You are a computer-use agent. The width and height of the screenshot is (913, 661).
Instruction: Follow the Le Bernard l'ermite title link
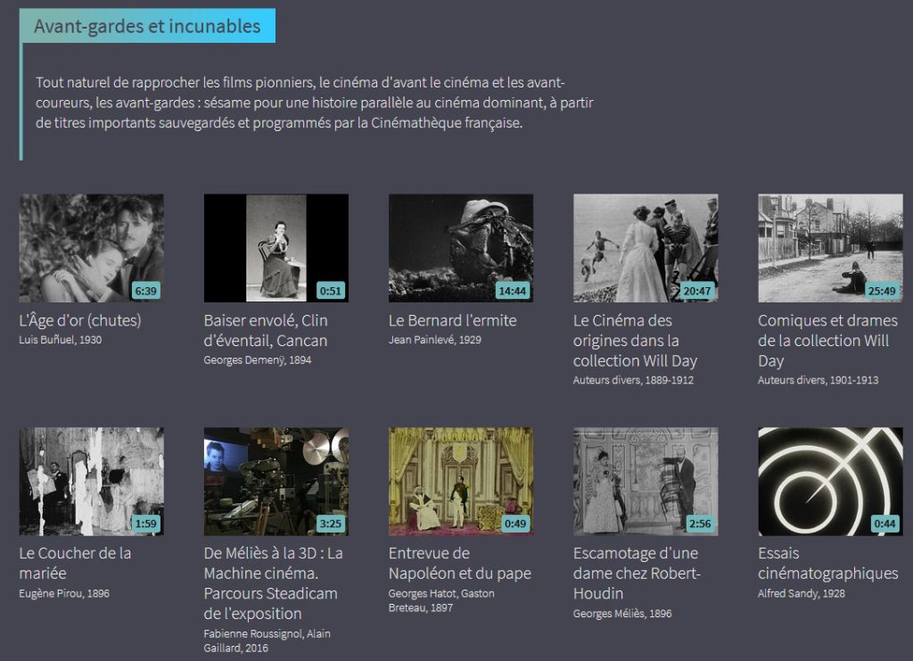(x=452, y=320)
